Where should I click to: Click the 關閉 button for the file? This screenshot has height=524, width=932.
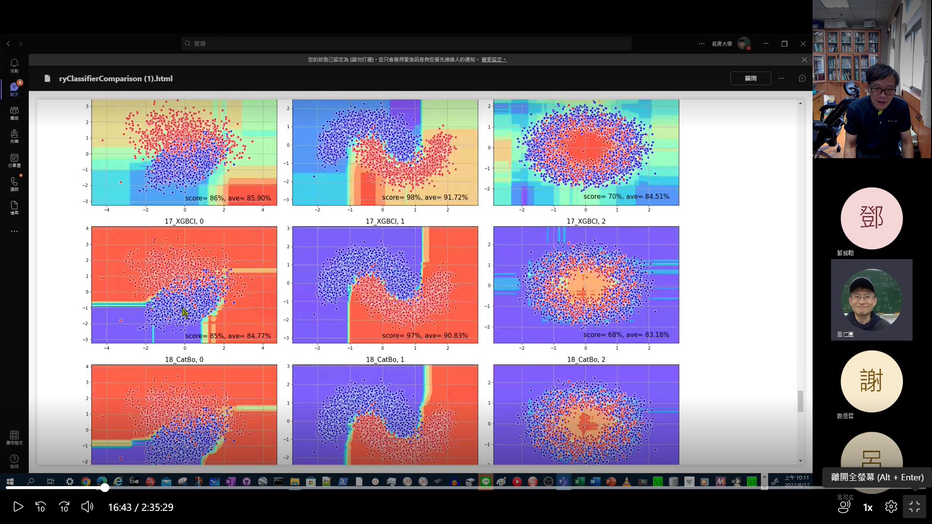(x=750, y=78)
